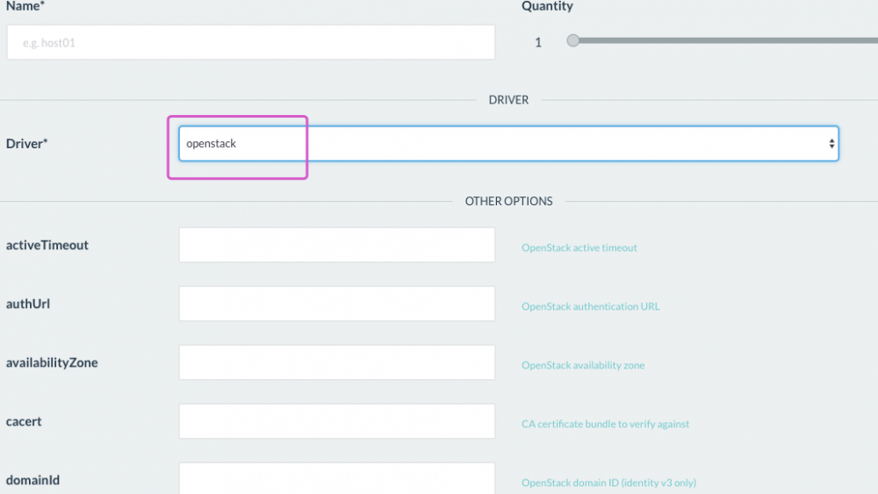Click the Driver dropdown up-down arrow icon
The height and width of the screenshot is (494, 878).
coord(831,144)
